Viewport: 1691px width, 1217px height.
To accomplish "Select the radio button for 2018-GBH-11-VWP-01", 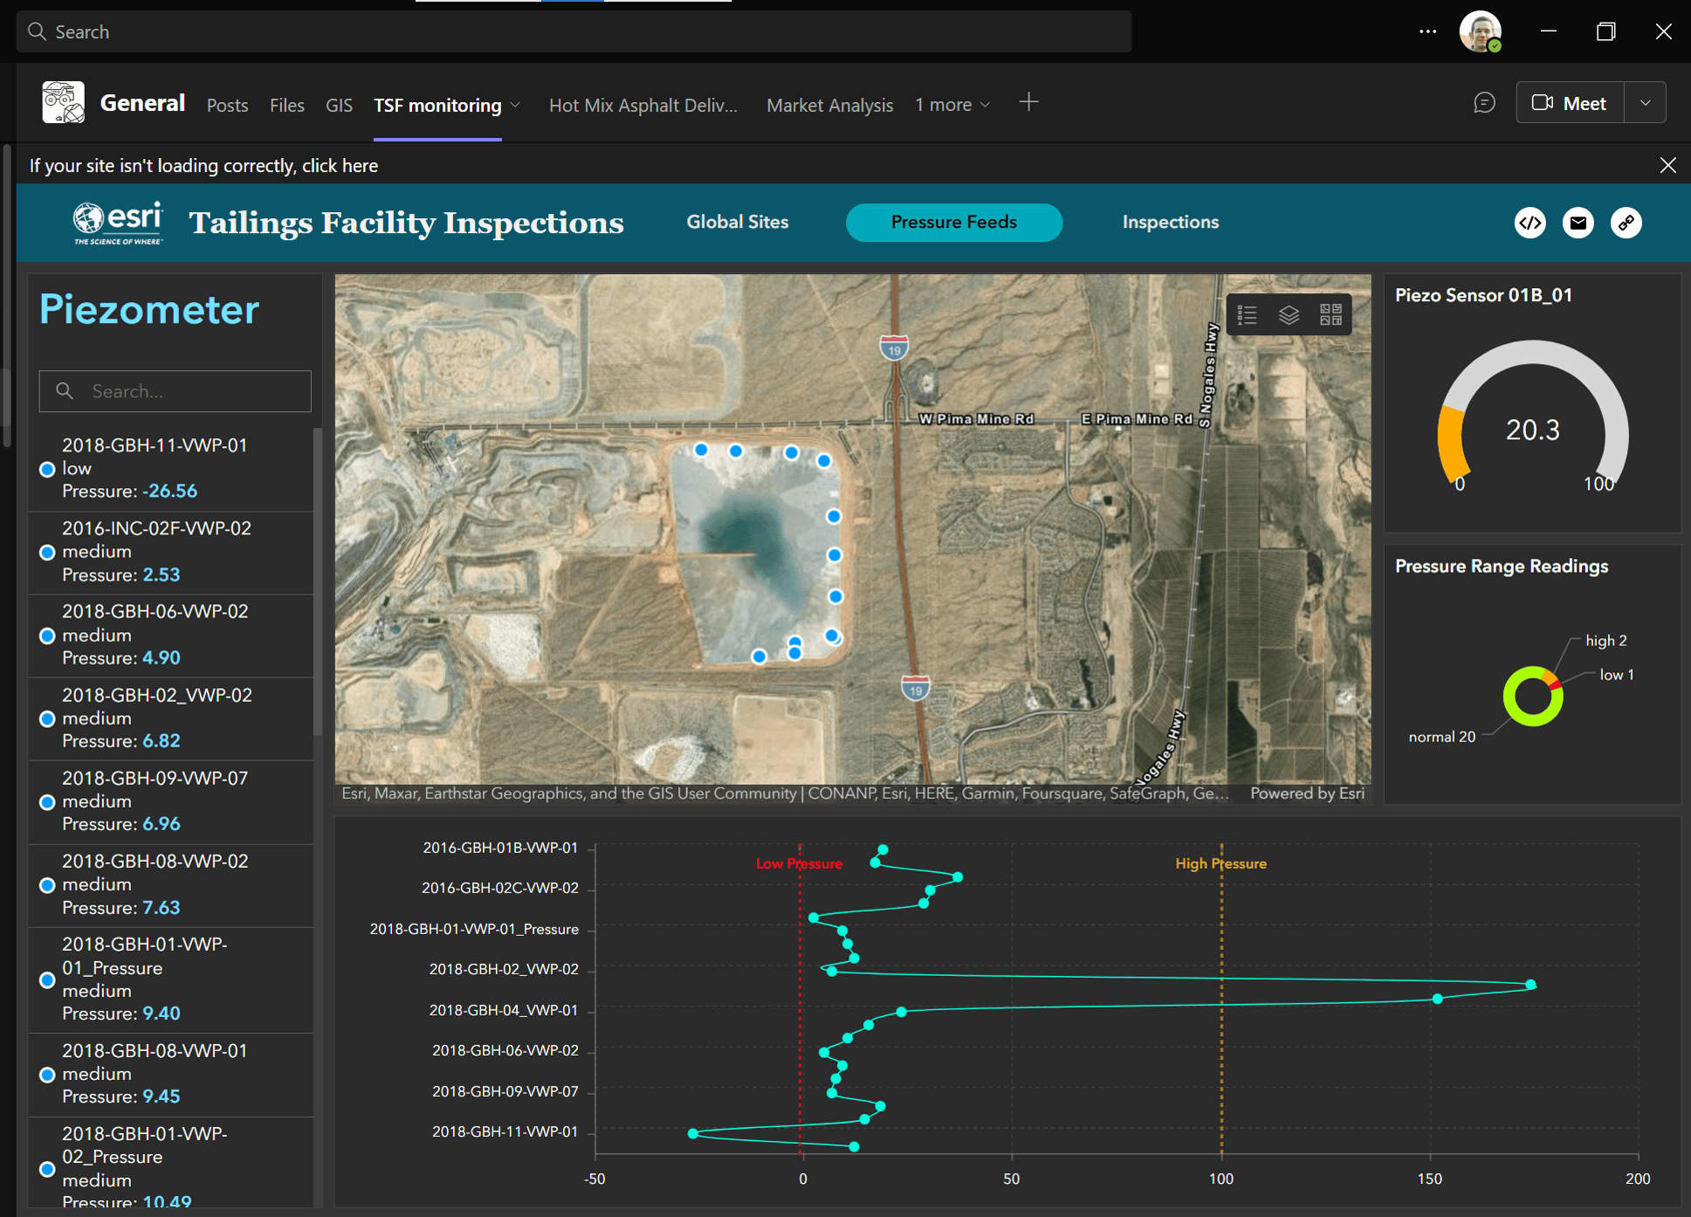I will pyautogui.click(x=46, y=469).
